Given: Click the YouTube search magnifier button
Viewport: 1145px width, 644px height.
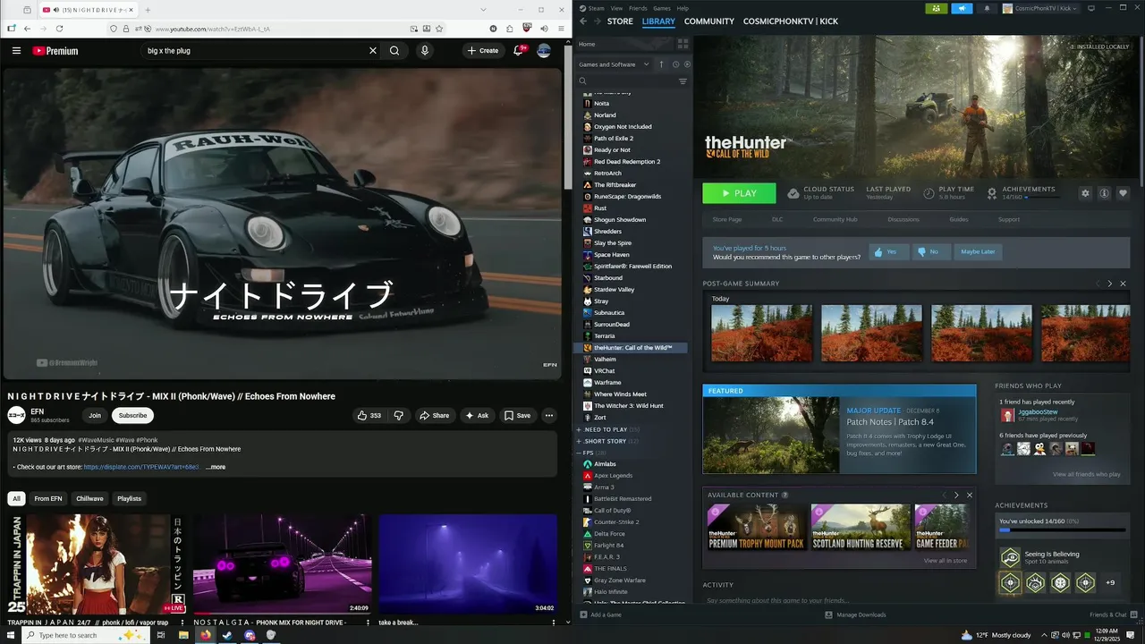Looking at the screenshot, I should (x=394, y=51).
